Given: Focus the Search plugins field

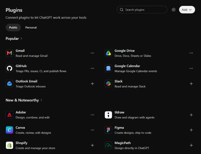Looking at the screenshot, I should [142, 10].
